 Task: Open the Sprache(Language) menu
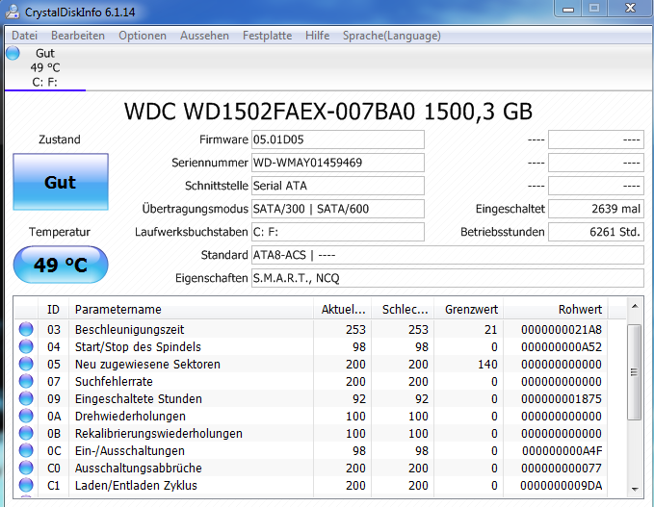392,36
